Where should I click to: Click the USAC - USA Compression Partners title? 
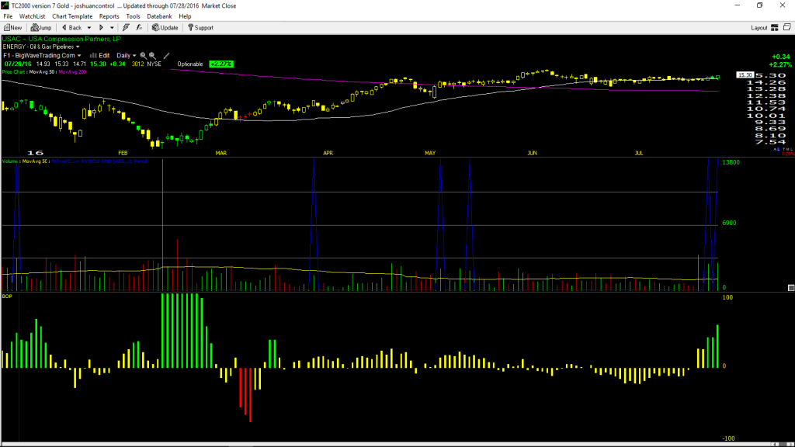coord(61,39)
